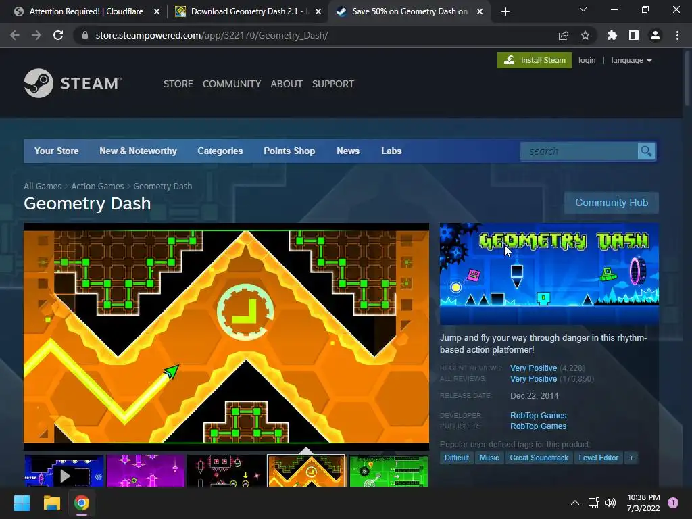Open the Chrome profile avatar icon

coord(656,35)
